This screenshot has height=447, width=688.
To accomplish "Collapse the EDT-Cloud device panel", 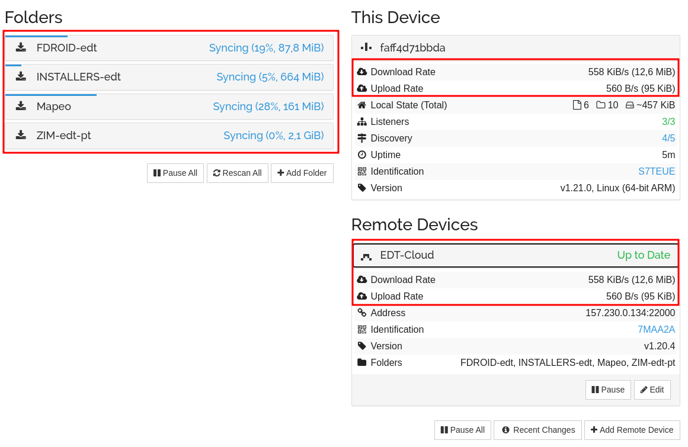I will [515, 255].
